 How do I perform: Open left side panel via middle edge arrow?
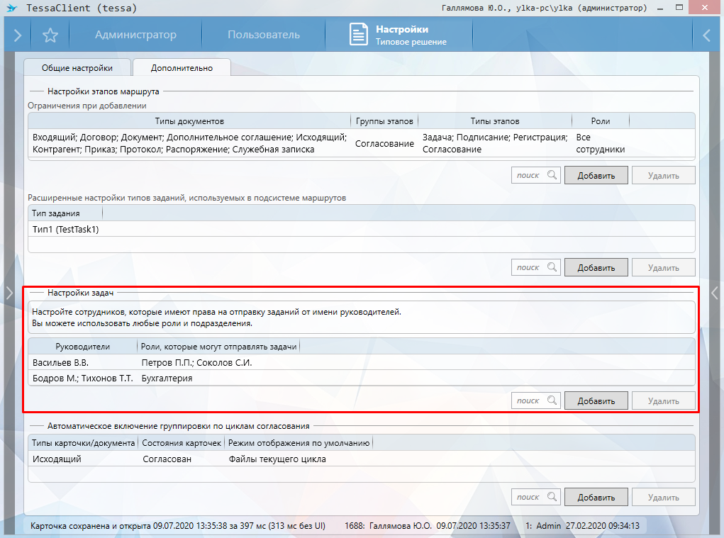[x=9, y=293]
